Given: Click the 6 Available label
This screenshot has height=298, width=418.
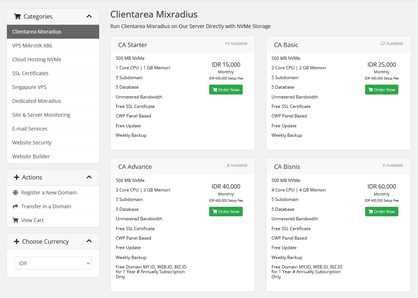Looking at the screenshot, I should [393, 165].
